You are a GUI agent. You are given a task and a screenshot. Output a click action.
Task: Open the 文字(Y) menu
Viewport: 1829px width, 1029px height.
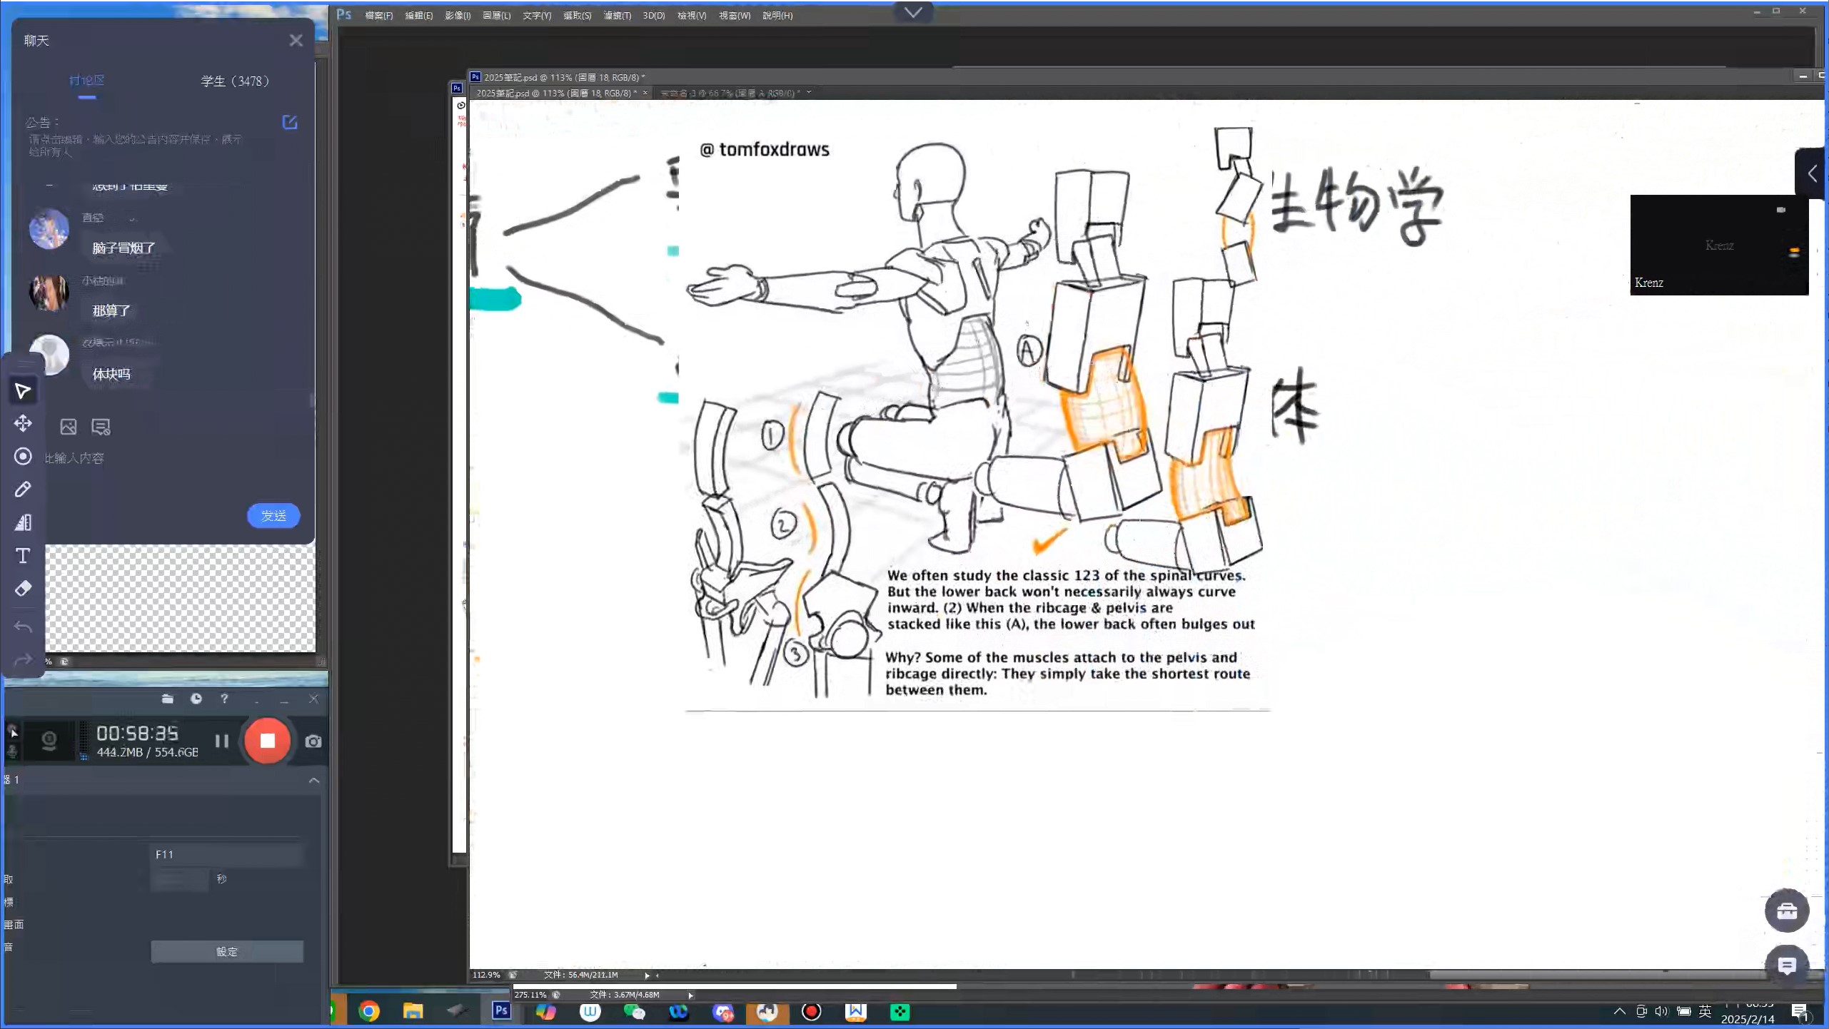pos(537,16)
